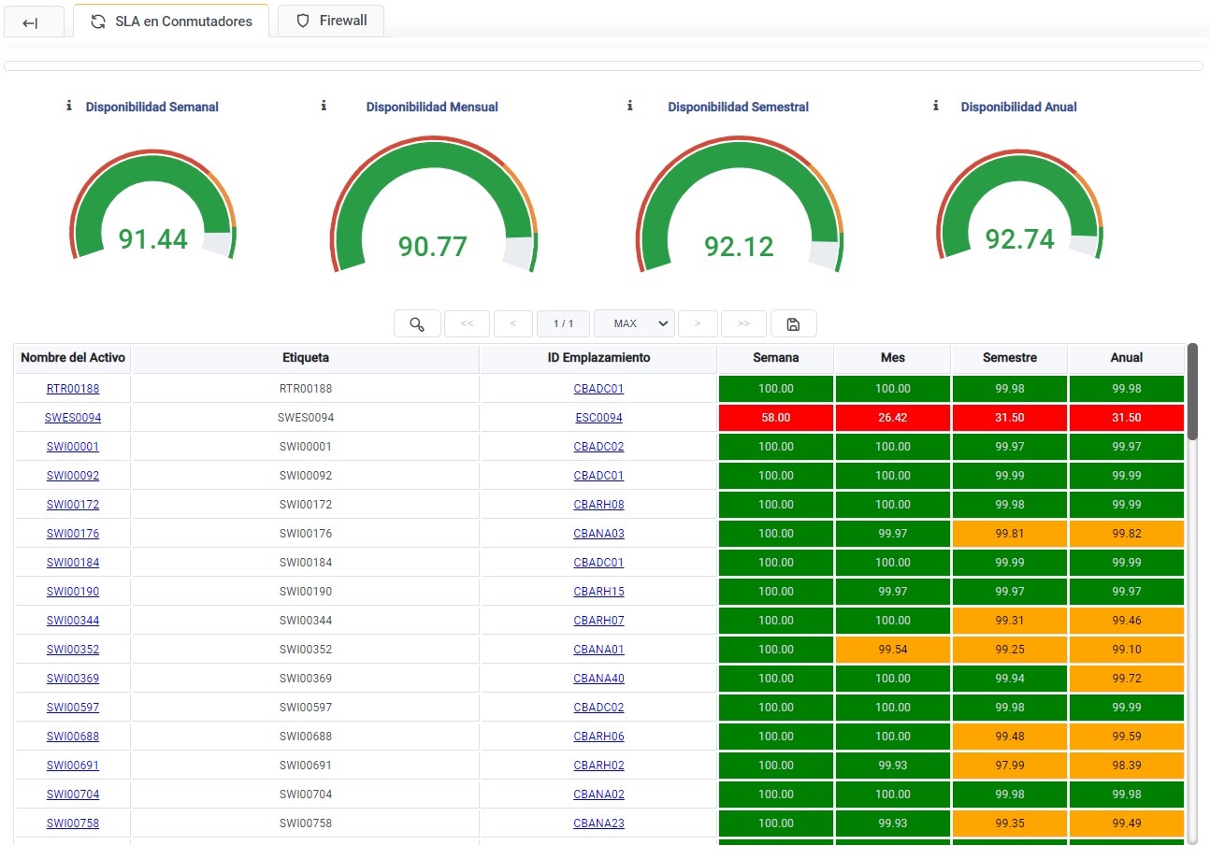Click the back arrow collapse button
This screenshot has width=1210, height=859.
31,21
